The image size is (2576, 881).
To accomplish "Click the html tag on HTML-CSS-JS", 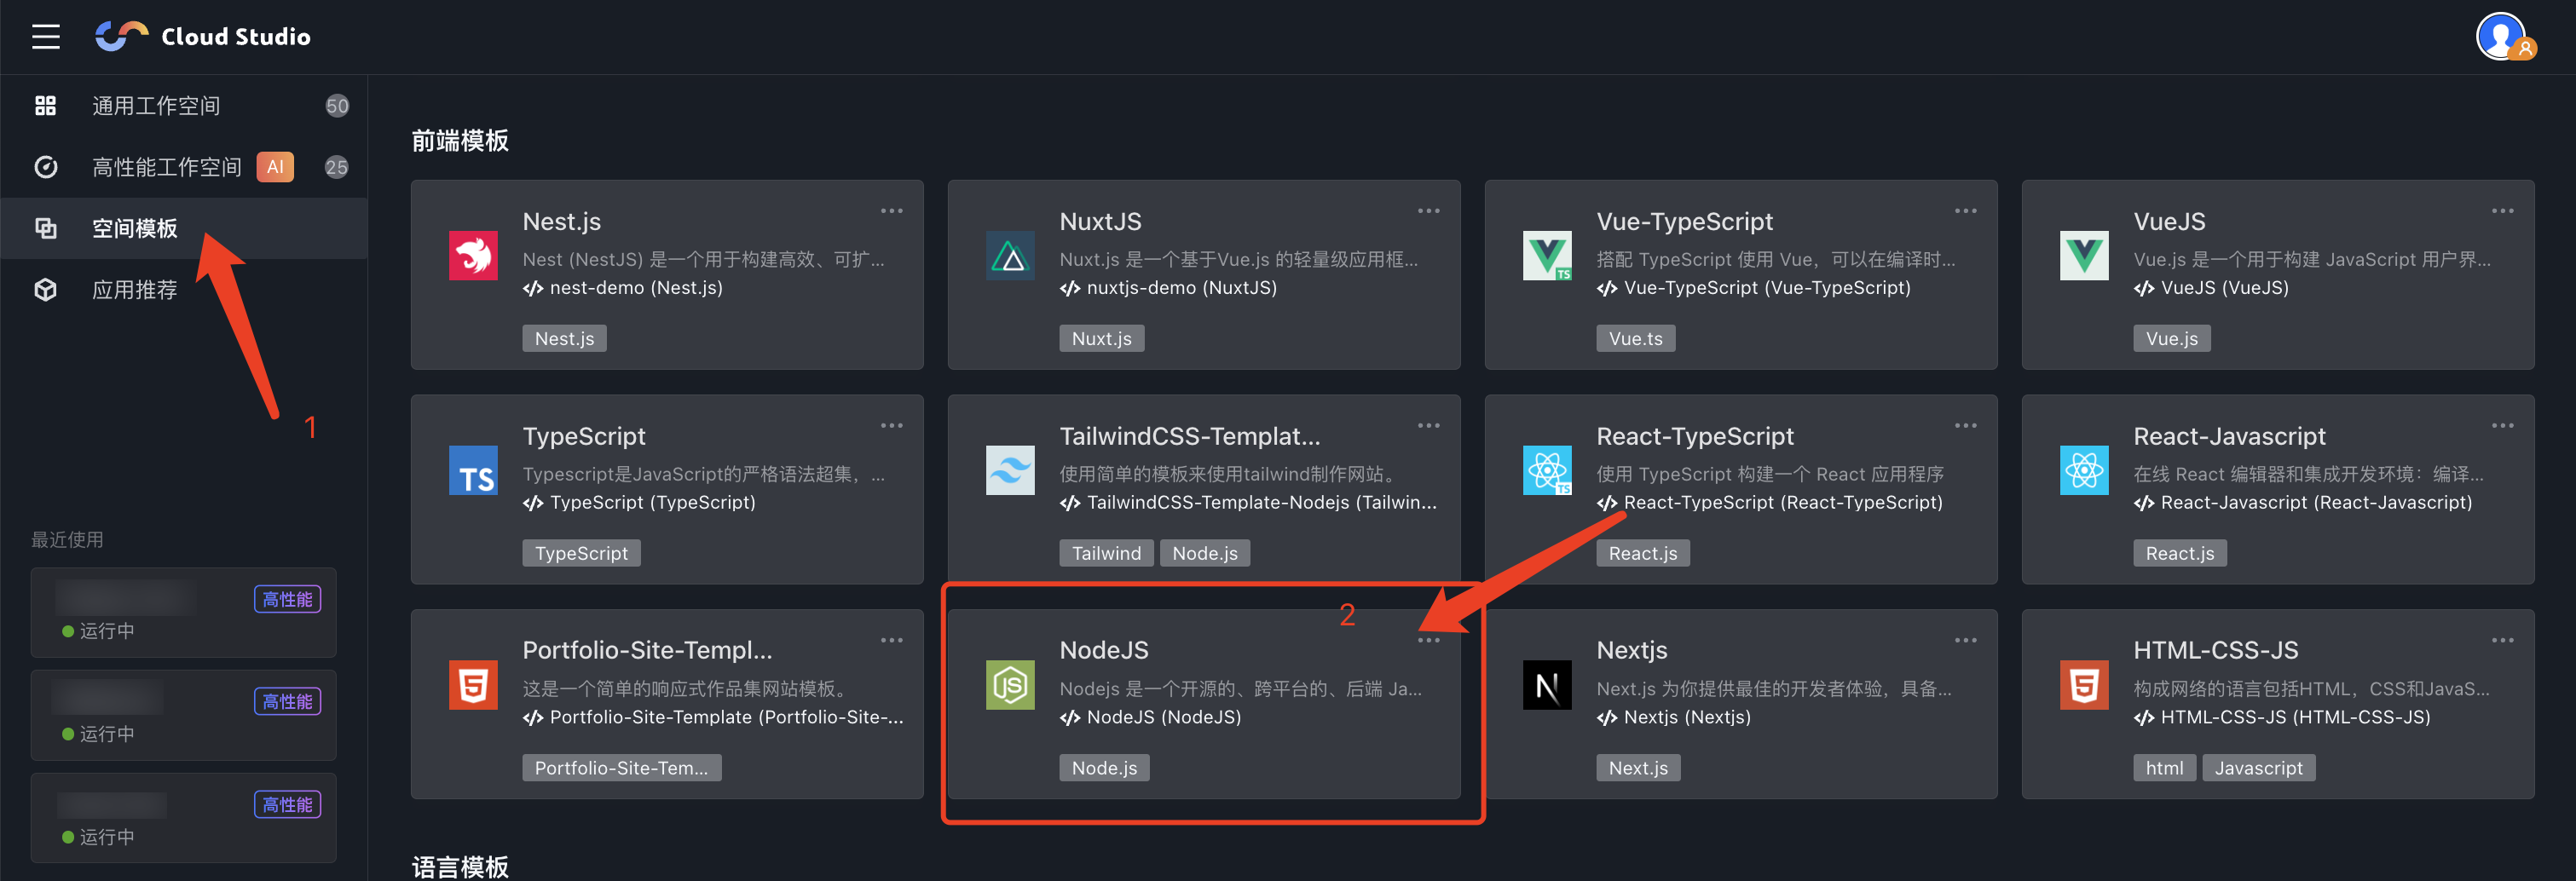I will coord(2164,768).
